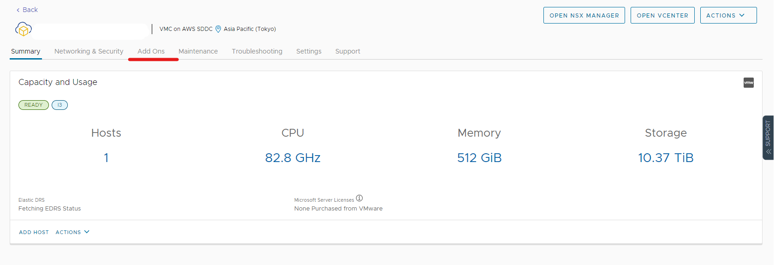Click OPEN NSX MANAGER button
The height and width of the screenshot is (265, 775).
click(584, 15)
